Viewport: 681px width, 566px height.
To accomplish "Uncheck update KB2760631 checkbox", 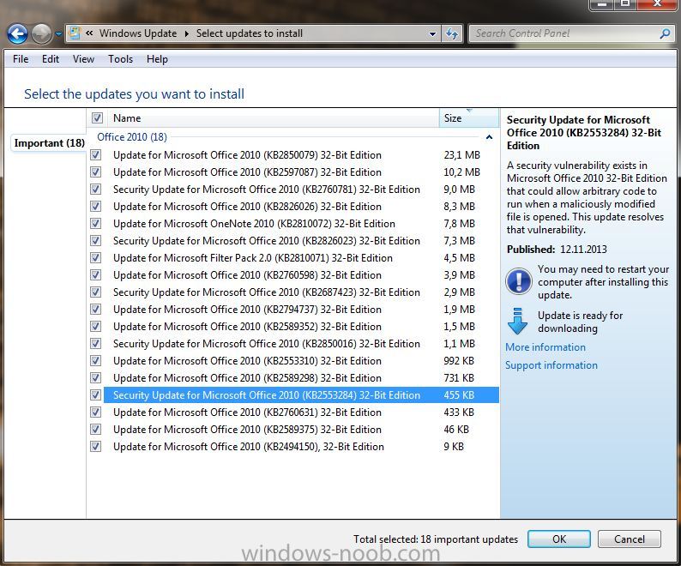I will [x=95, y=412].
